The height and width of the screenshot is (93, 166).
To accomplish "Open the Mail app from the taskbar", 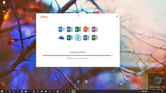I will click(42, 91).
